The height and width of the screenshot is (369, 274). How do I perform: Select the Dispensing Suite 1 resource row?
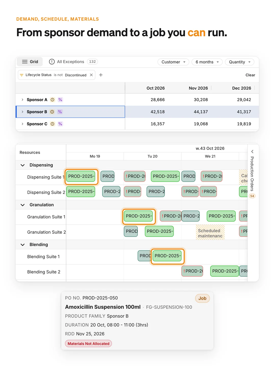[41, 177]
